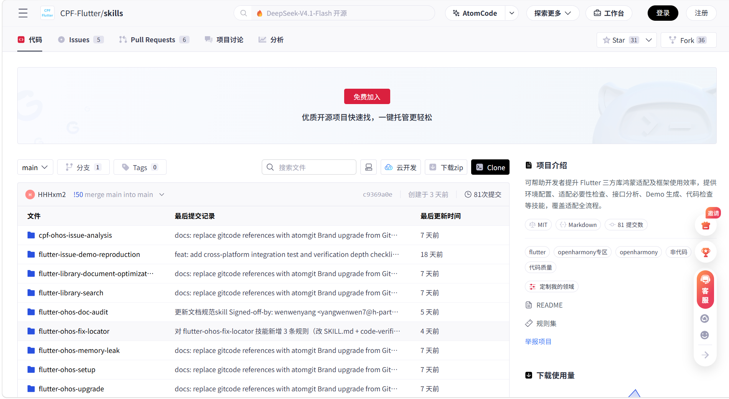Select the flutter topic tag

tap(537, 252)
